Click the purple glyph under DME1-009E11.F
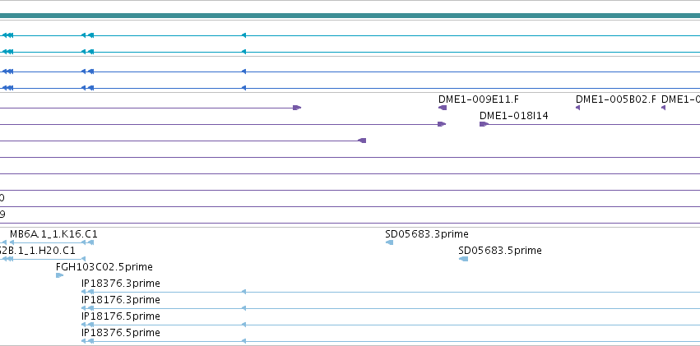 tap(443, 108)
